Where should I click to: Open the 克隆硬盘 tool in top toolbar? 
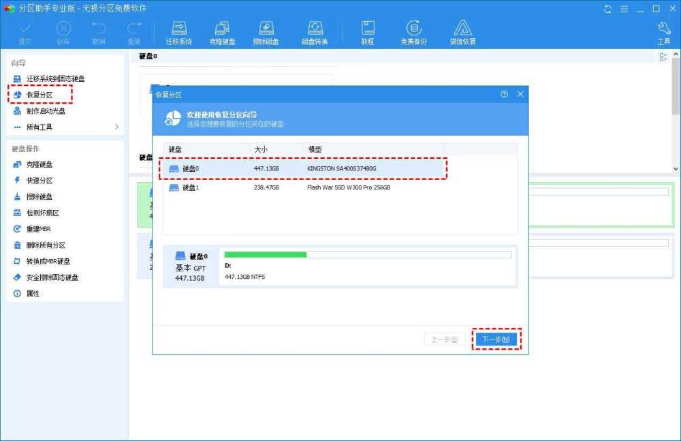coord(222,32)
